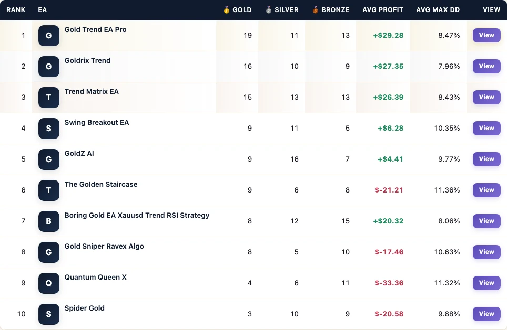Open View for Gold Sniper Ravex Algo
The width and height of the screenshot is (507, 330).
(x=486, y=252)
